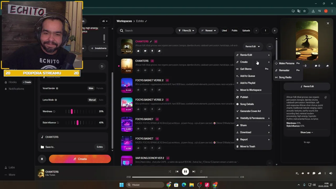Screen dimensions: 336x189
Task: Open comments count in details panel
Action: (317, 66)
